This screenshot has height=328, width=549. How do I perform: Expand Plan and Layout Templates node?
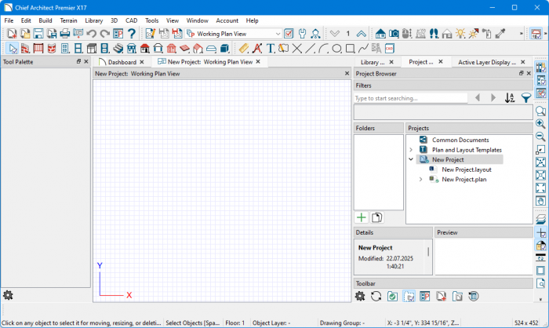click(411, 149)
